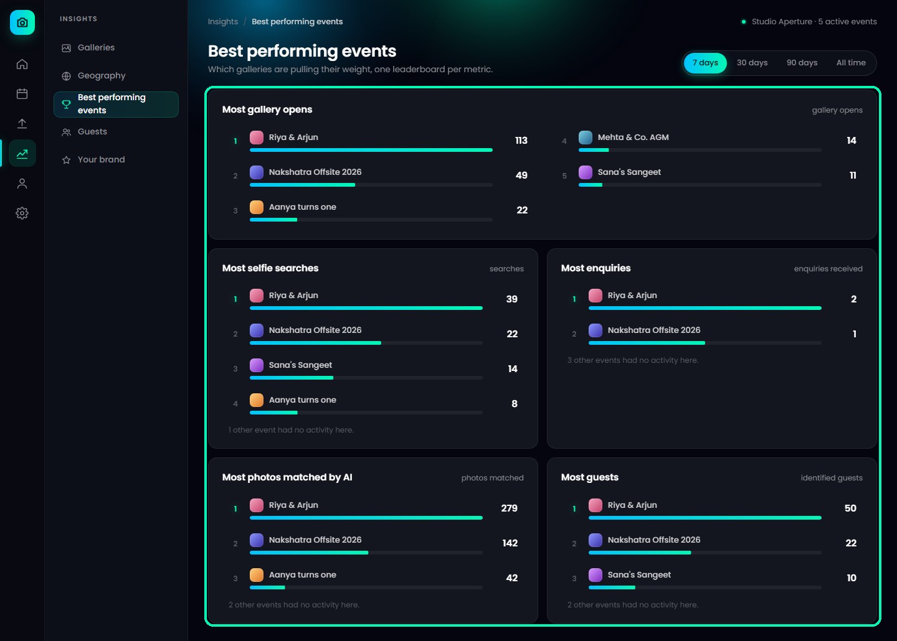Viewport: 897px width, 641px height.
Task: Click Most guests heading
Action: pos(590,477)
